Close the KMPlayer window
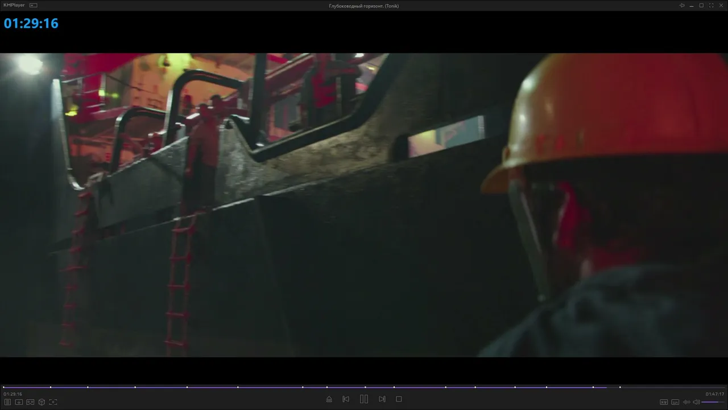 (x=721, y=5)
